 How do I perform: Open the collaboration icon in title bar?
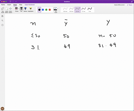click(132, 2)
